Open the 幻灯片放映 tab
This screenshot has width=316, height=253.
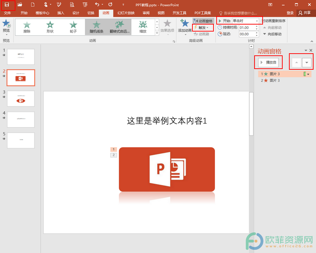click(126, 13)
